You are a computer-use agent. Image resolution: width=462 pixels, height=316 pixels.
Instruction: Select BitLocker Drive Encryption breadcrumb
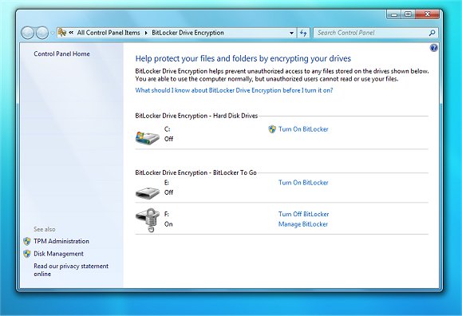(x=188, y=33)
